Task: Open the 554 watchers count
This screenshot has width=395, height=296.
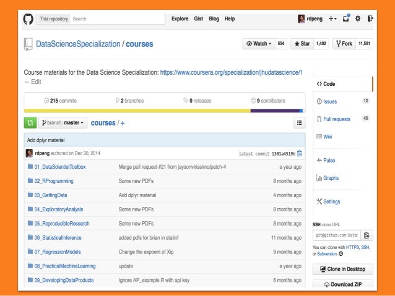Action: tap(281, 44)
